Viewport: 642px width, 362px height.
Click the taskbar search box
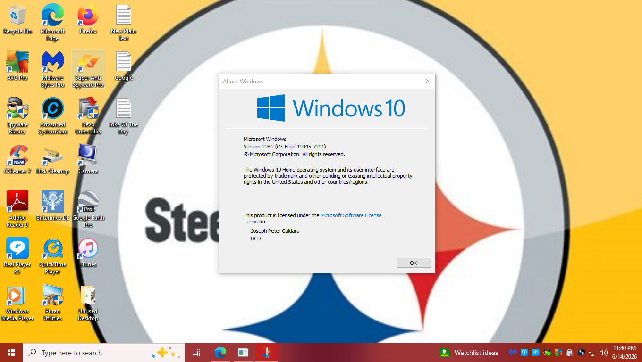coord(104,353)
